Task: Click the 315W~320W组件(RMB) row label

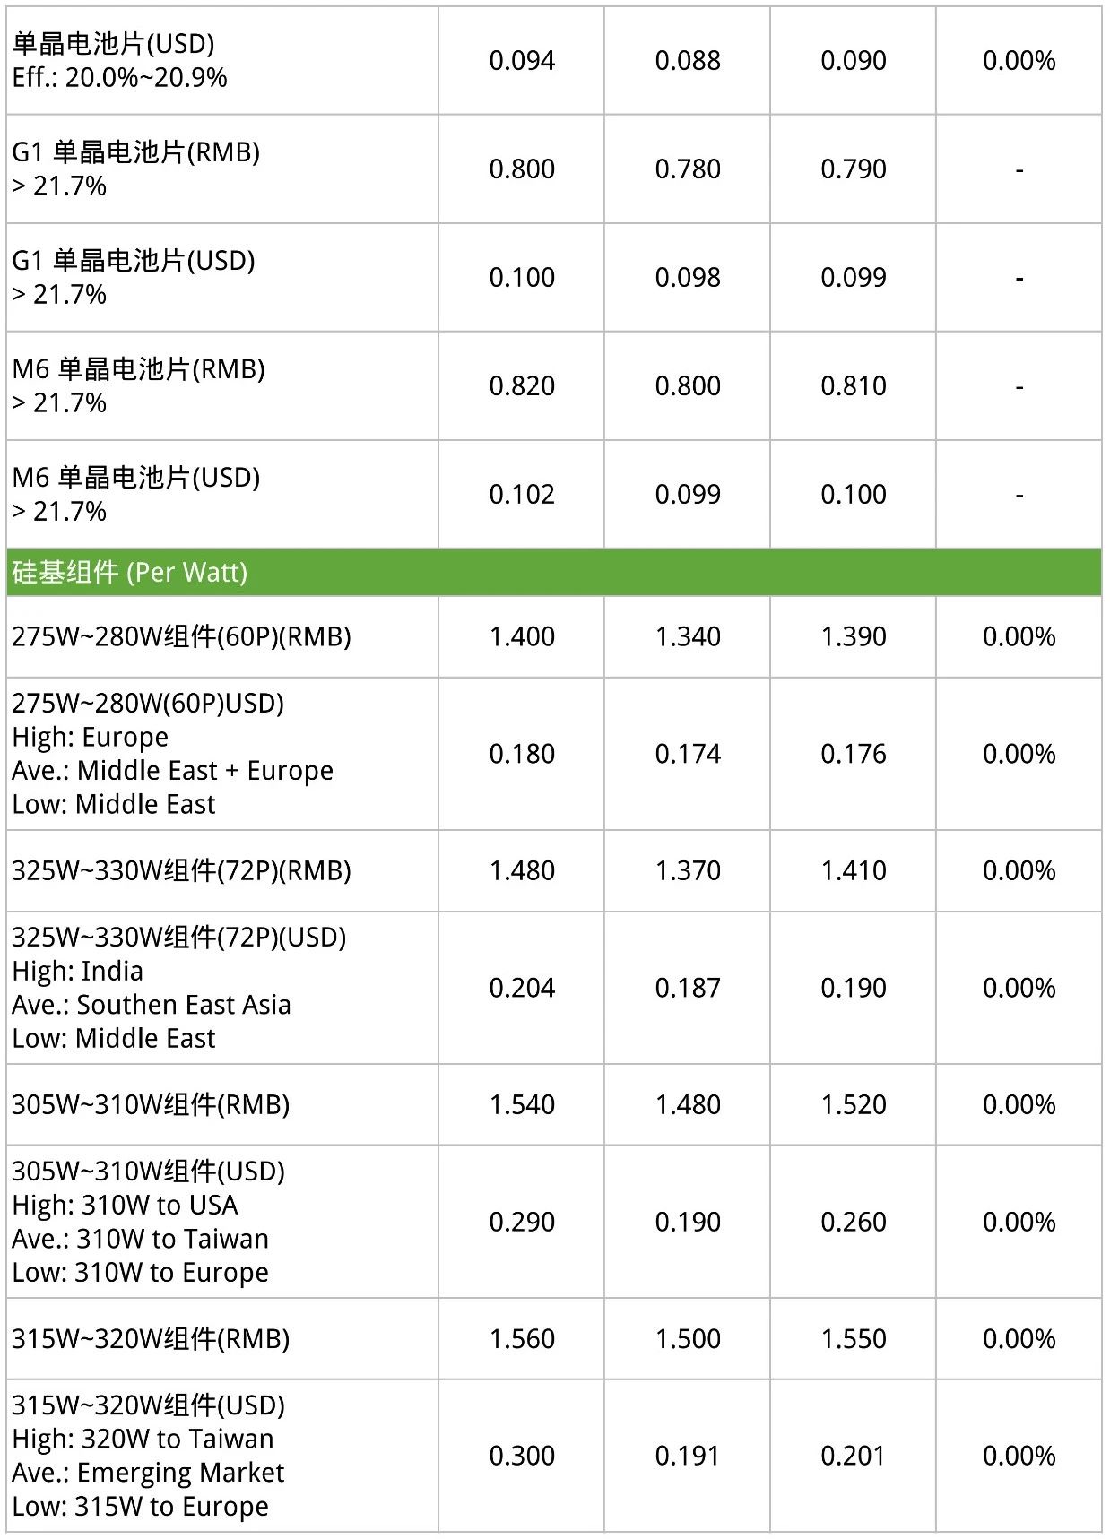Action: click(x=151, y=1338)
